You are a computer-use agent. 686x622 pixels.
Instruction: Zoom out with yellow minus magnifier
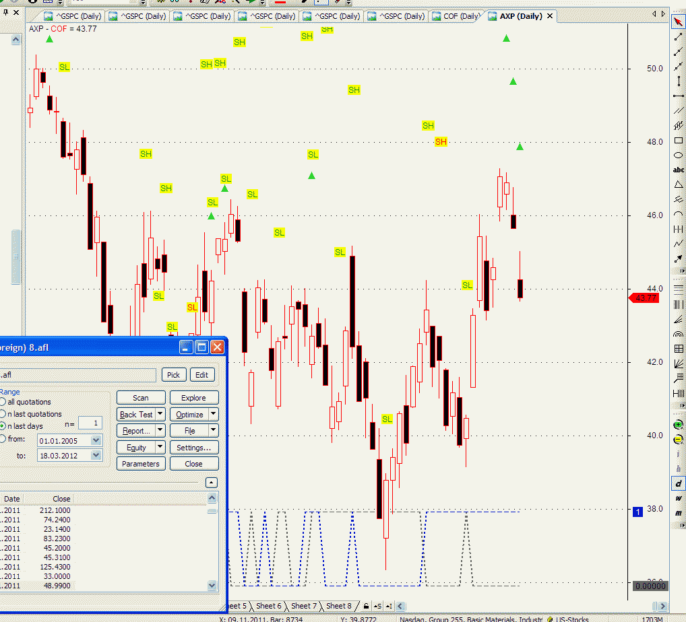click(678, 440)
